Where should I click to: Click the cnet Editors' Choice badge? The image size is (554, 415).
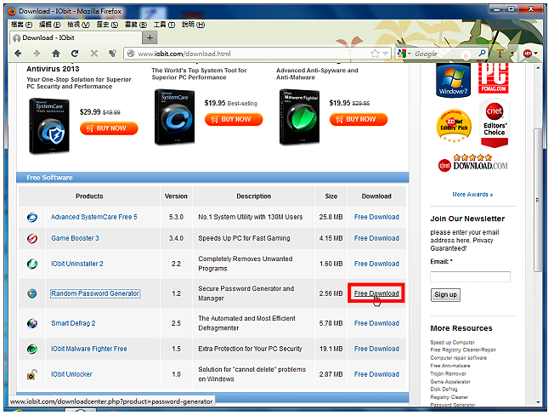pyautogui.click(x=495, y=123)
